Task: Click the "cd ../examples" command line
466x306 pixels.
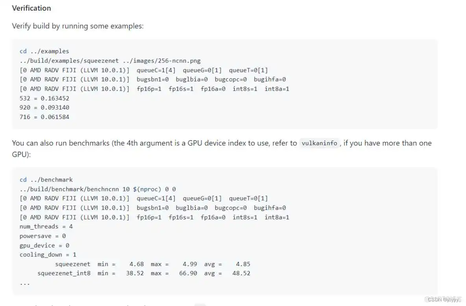Action: tap(44, 51)
